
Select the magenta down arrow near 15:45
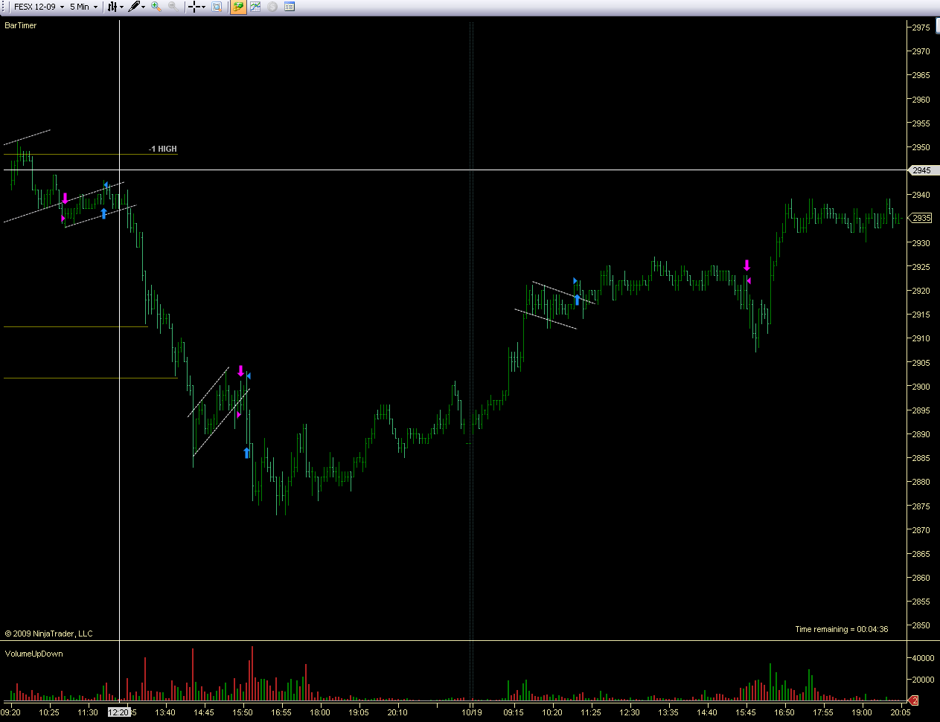(746, 265)
